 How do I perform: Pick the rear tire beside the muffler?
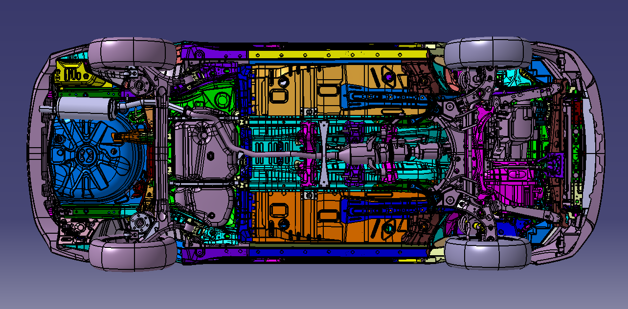click(x=132, y=53)
